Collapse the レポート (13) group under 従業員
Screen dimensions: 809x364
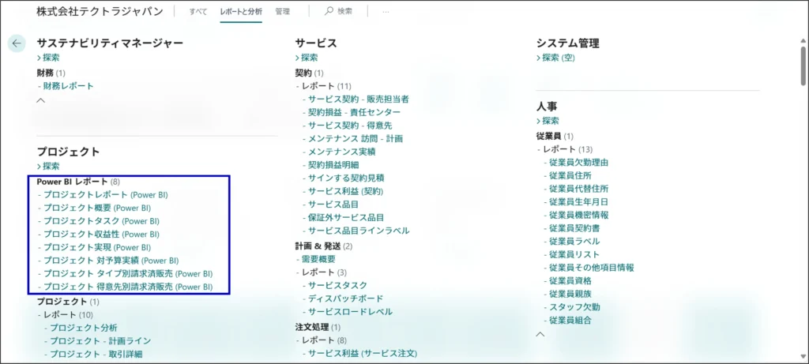pyautogui.click(x=563, y=149)
